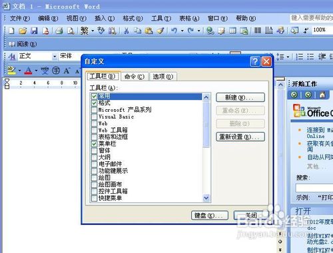This screenshot has width=333, height=253.
Task: Open the 格式 menu
Action: pos(133,18)
